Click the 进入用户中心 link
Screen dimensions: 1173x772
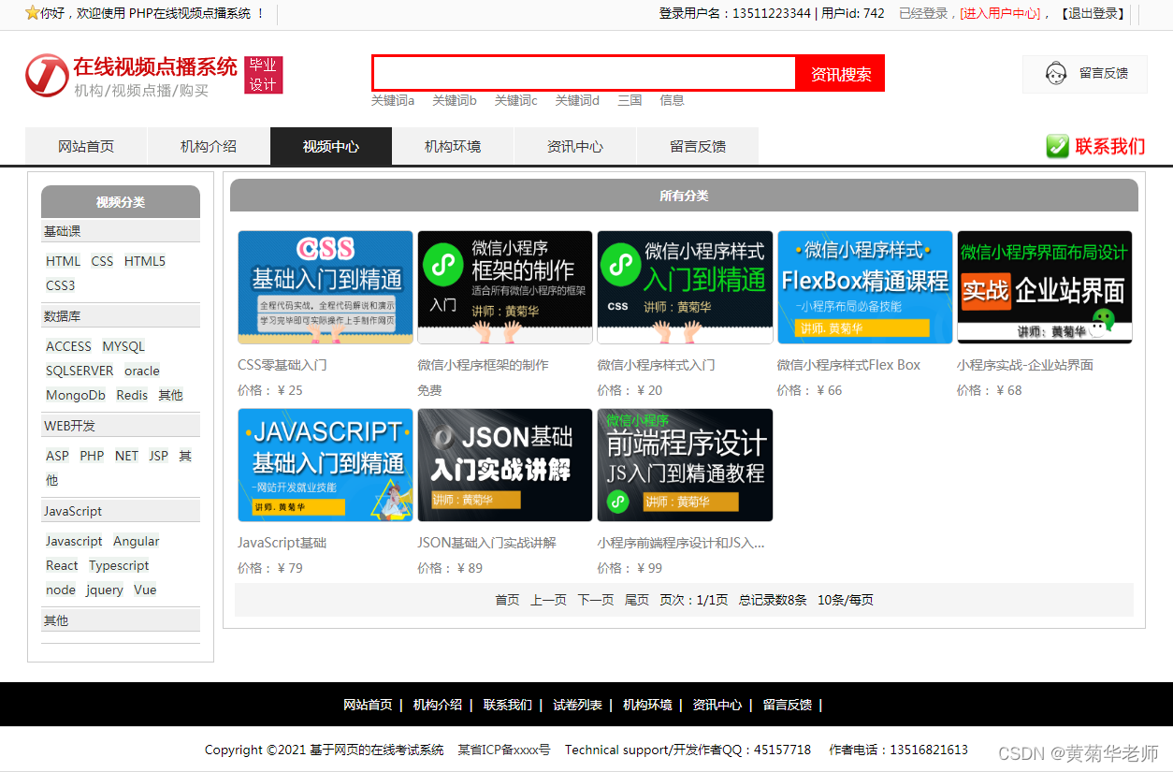[x=1000, y=13]
